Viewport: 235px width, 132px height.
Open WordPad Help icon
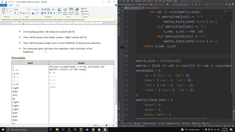pos(116,5)
